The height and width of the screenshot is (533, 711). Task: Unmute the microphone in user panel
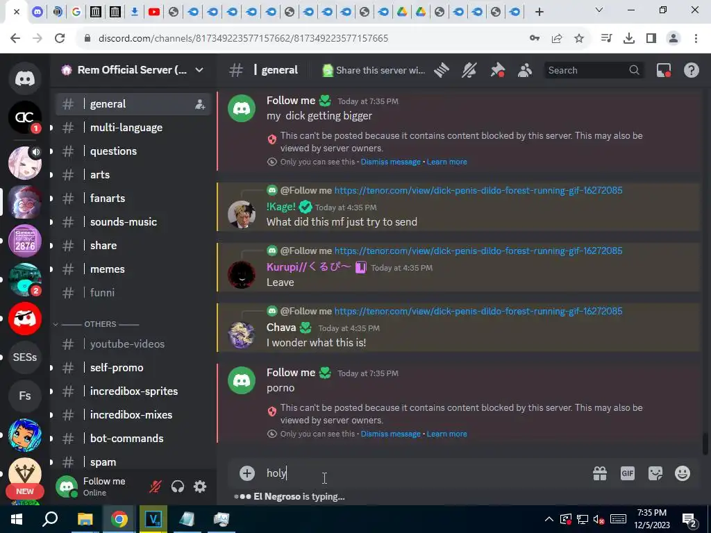[156, 487]
